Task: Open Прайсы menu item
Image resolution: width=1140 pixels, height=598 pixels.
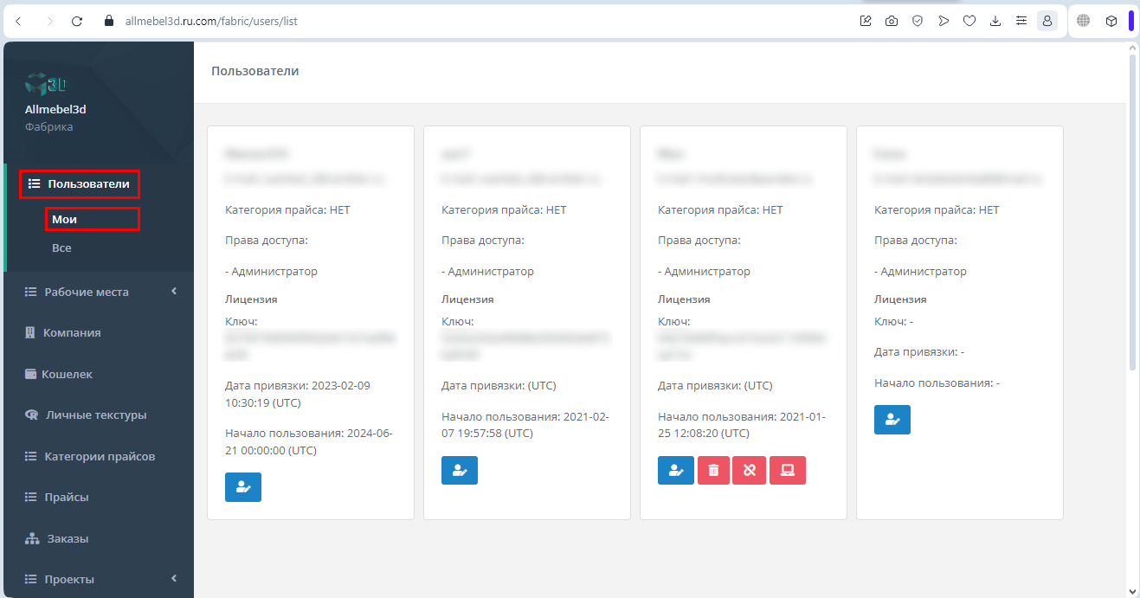Action: click(x=99, y=497)
